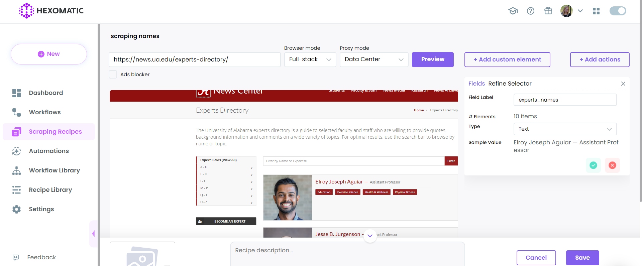Open the Proxy mode Data Center dropdown
642x266 pixels.
(374, 59)
